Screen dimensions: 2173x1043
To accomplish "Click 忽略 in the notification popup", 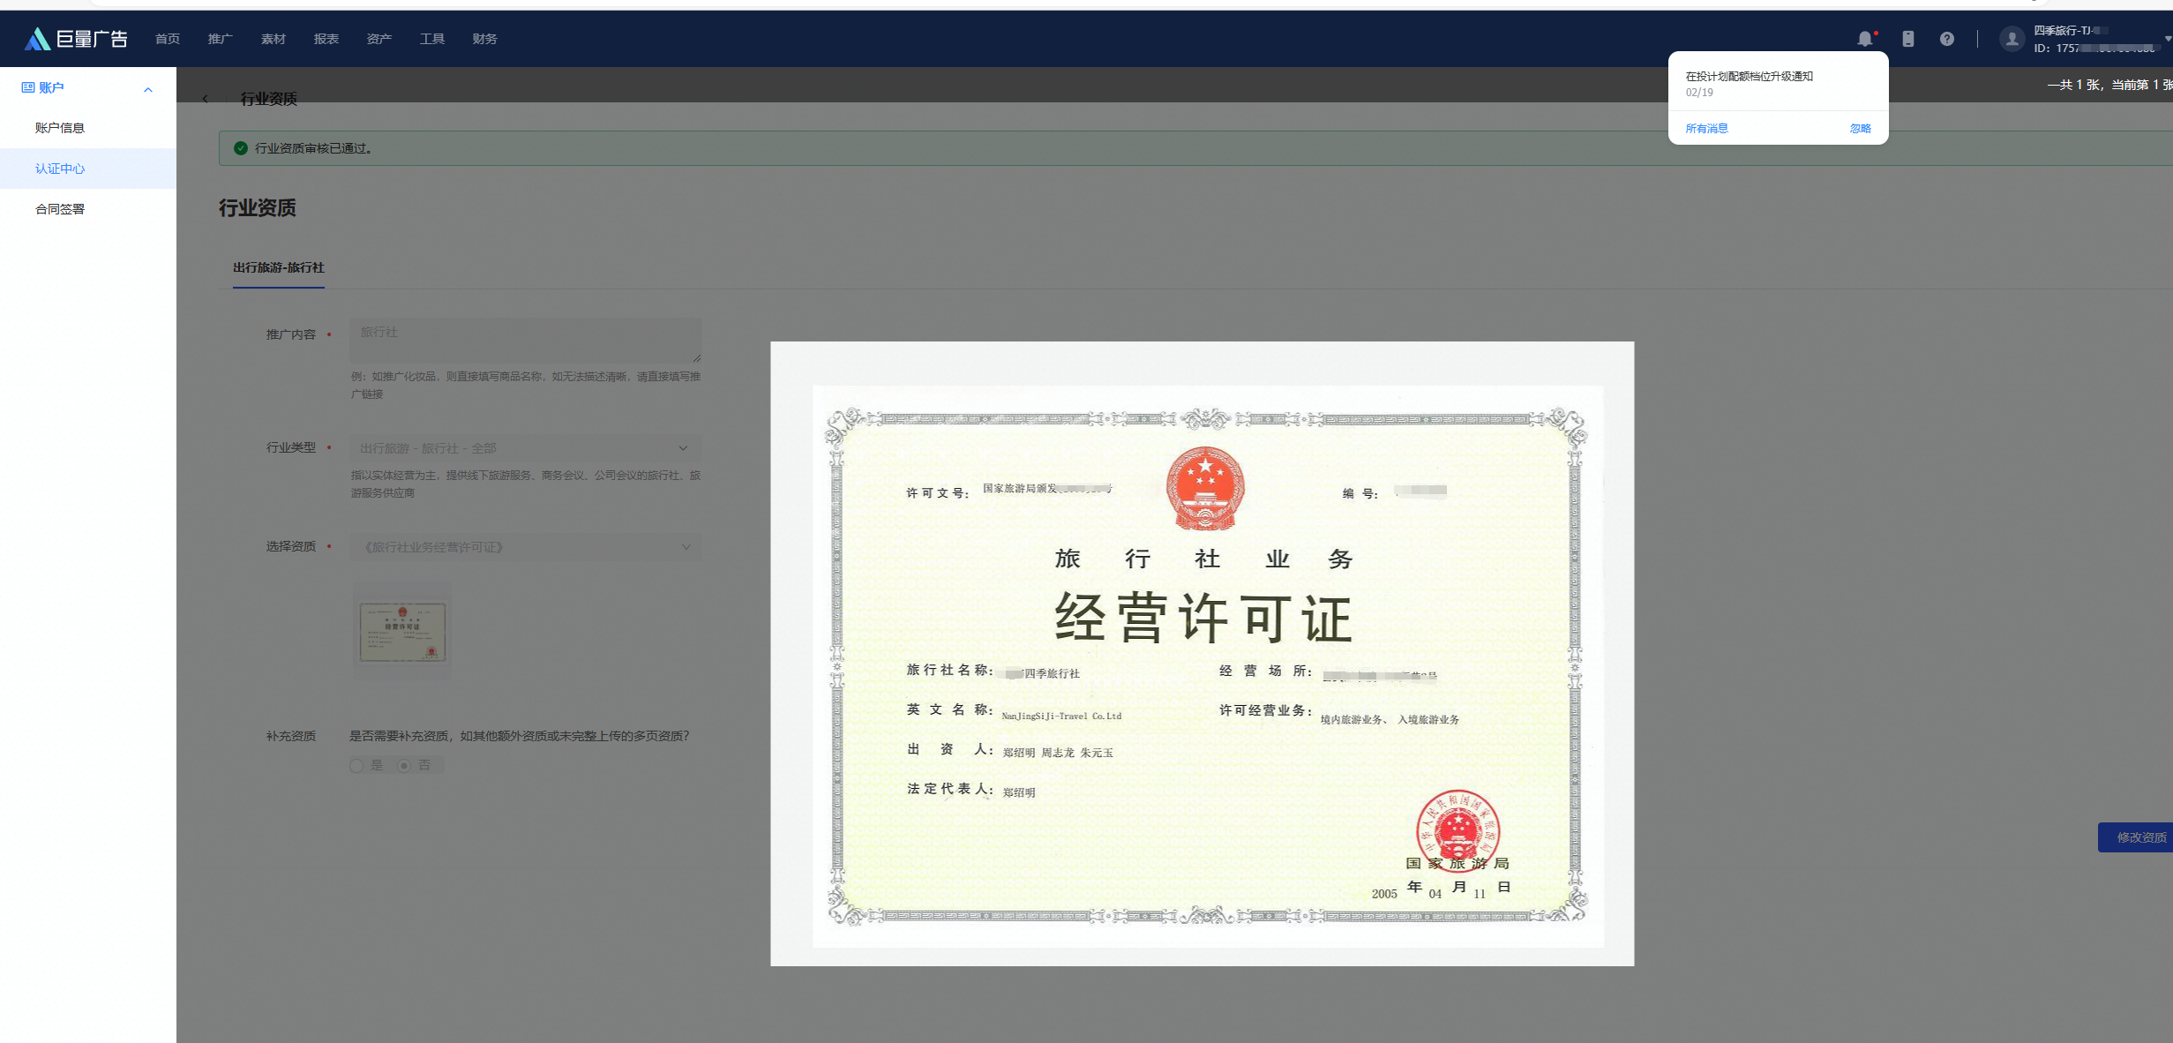I will tap(1860, 129).
